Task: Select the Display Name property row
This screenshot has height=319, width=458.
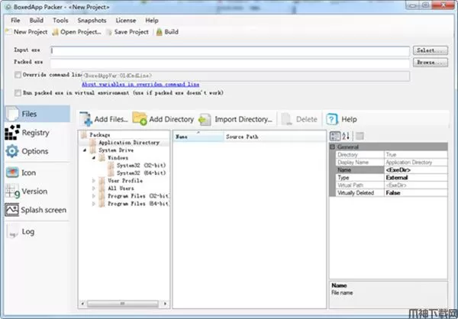Action: [392, 162]
